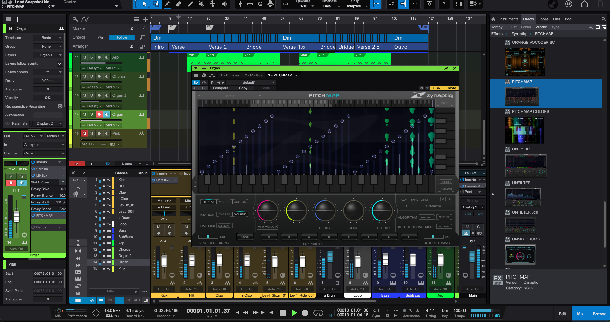Open the help question mark icon
610x322 pixels.
tap(444, 4)
